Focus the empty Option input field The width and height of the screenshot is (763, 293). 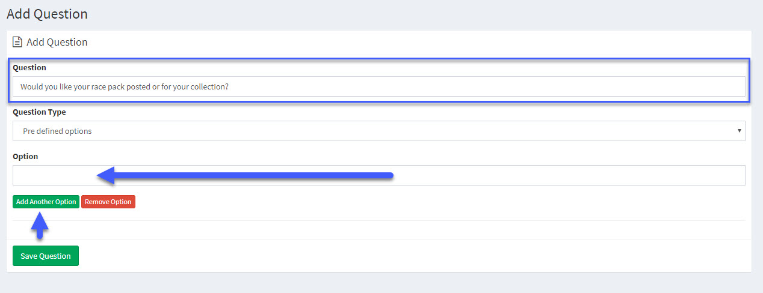click(379, 175)
